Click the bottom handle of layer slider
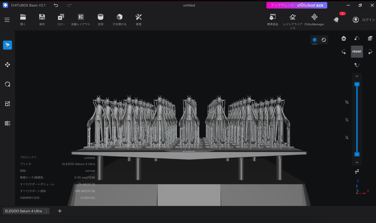 (357, 154)
